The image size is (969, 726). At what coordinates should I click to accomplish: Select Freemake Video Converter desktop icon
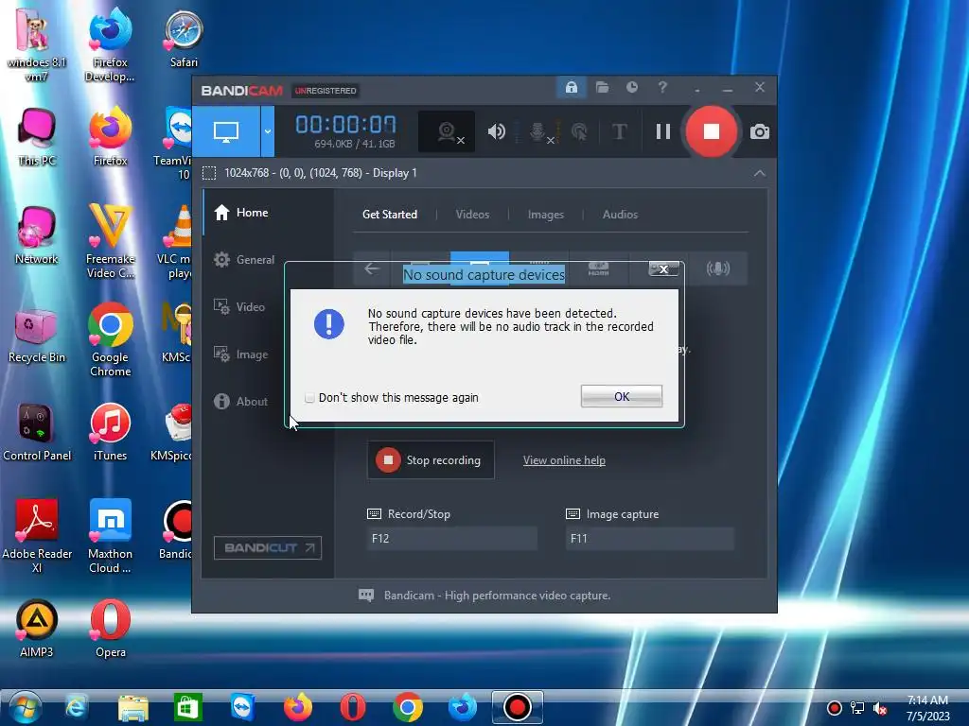(110, 241)
